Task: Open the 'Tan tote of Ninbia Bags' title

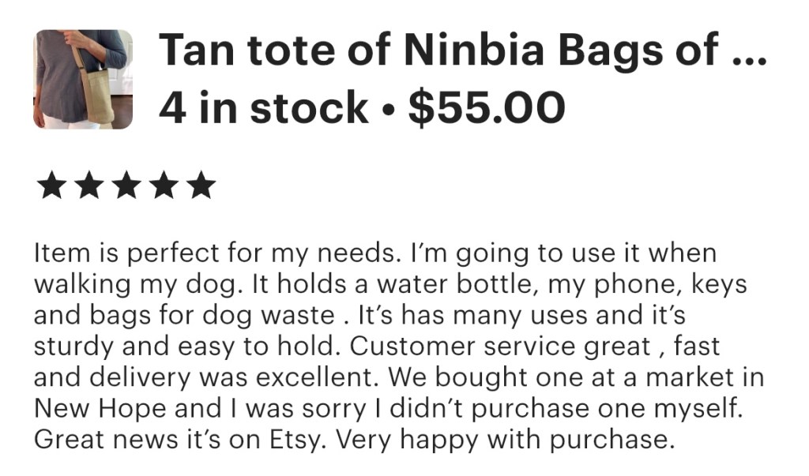Action: click(x=438, y=52)
